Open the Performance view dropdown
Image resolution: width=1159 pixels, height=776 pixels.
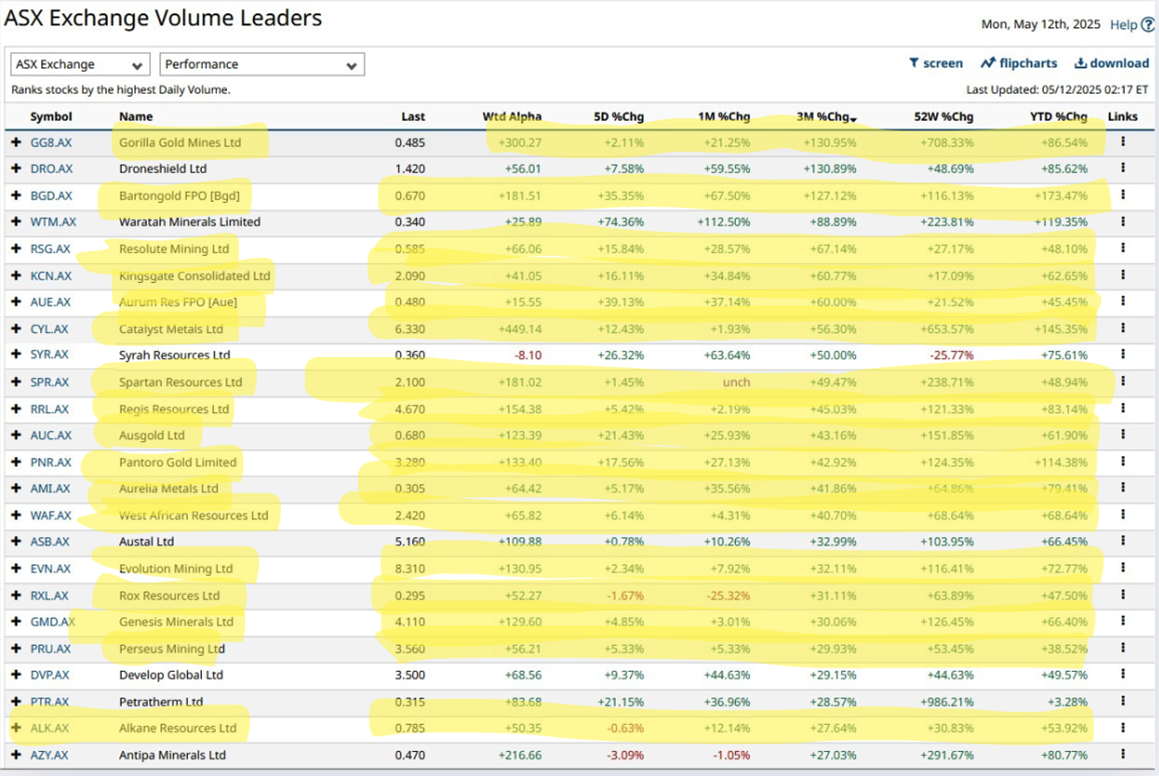click(262, 64)
